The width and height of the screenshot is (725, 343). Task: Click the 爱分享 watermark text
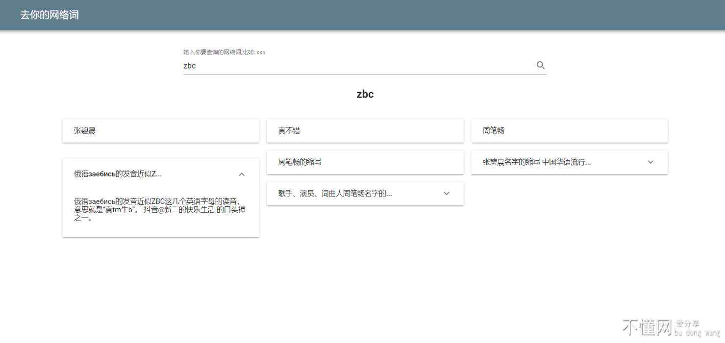tap(687, 323)
